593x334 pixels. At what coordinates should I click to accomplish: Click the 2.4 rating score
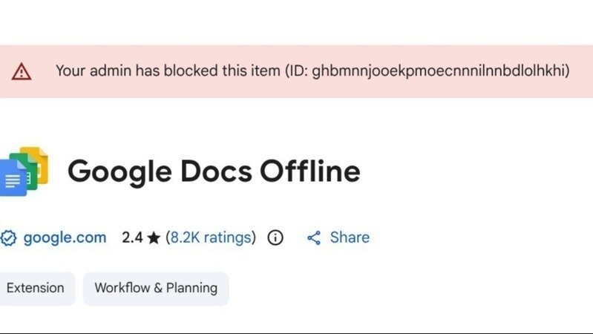[132, 238]
